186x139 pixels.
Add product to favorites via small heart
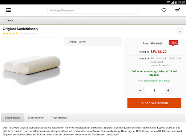point(180,31)
